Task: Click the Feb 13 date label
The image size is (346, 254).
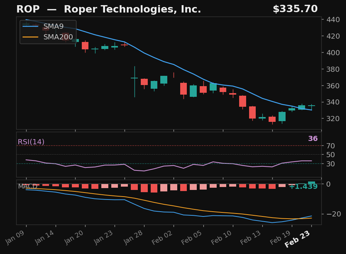Action: [x=251, y=238]
